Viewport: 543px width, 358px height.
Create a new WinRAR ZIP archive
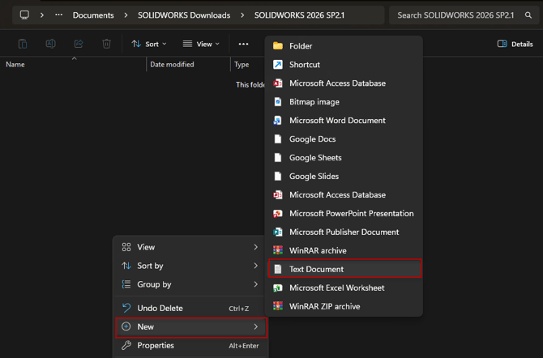(345, 306)
